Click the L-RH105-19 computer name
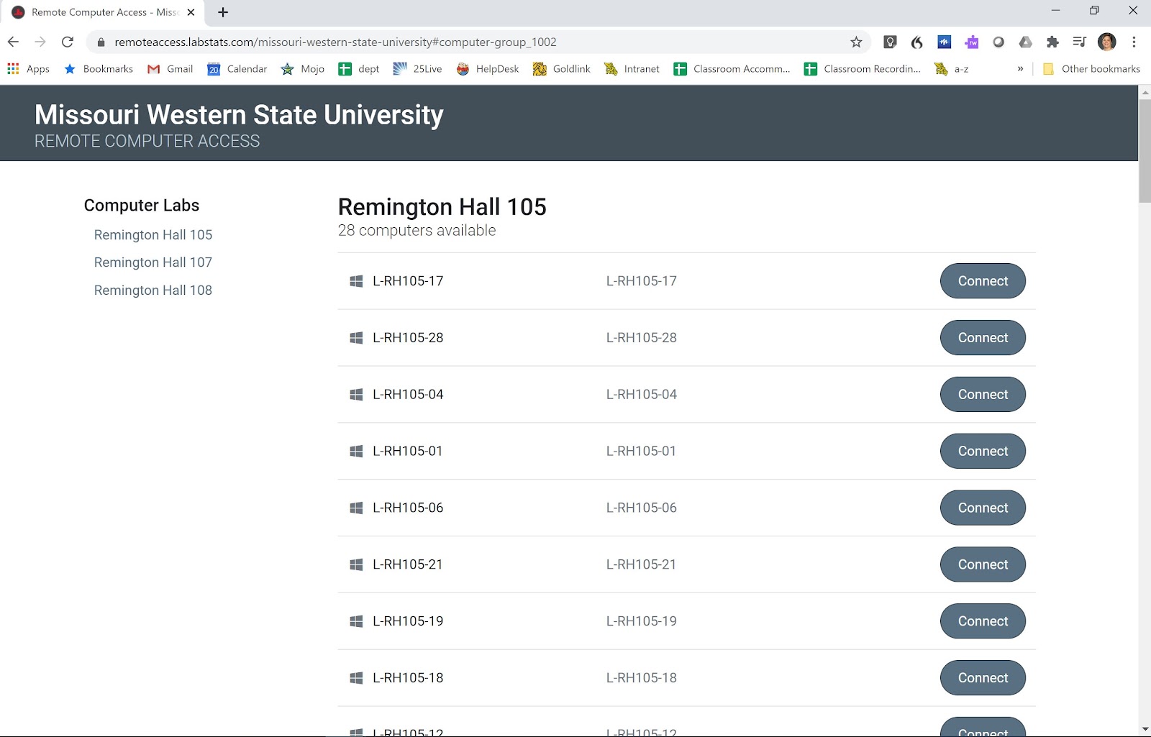 pos(408,621)
